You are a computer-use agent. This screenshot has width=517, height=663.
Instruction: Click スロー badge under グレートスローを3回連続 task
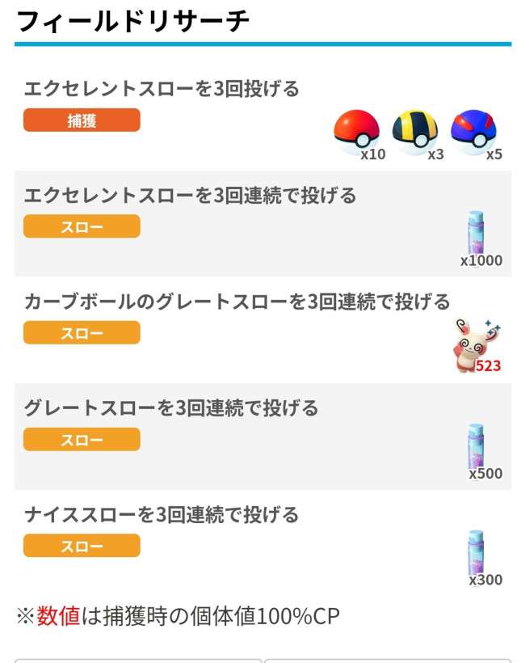[x=82, y=440]
